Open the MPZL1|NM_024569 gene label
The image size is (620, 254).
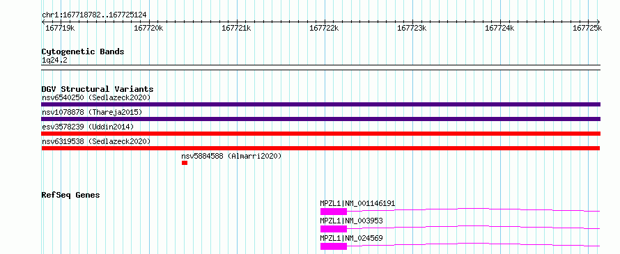(352, 238)
